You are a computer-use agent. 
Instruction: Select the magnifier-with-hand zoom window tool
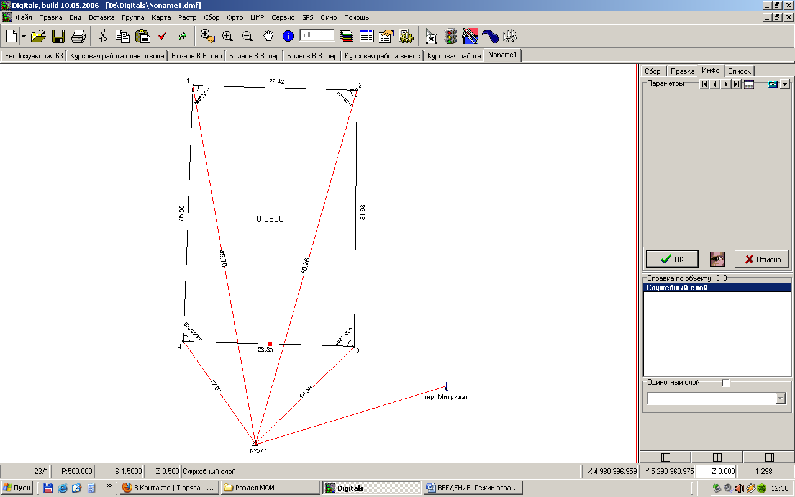click(207, 36)
